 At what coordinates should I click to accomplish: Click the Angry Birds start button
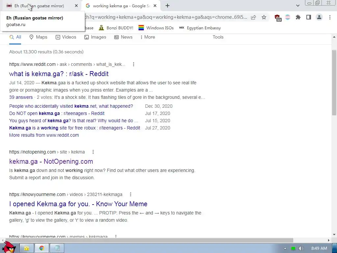tap(9, 247)
